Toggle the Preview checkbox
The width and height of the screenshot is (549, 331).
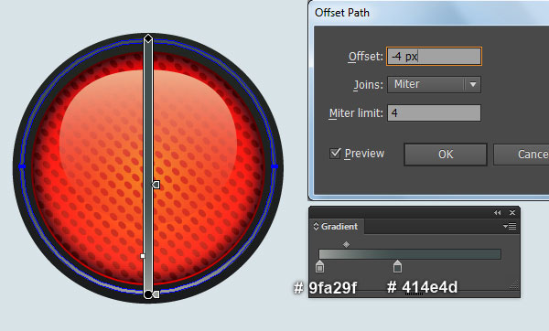pos(335,154)
